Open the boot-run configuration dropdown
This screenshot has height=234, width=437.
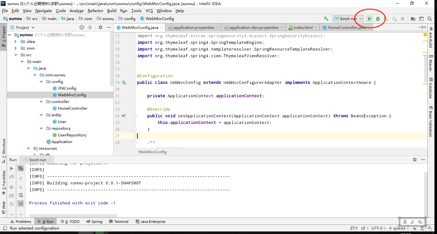[x=348, y=19]
